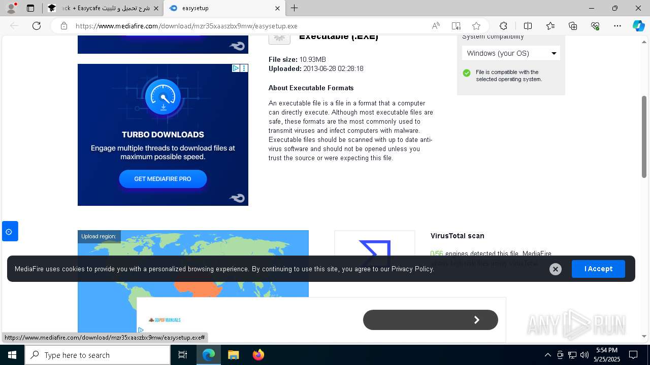Click the executable file type icon
This screenshot has height=365, width=650.
coord(279,39)
